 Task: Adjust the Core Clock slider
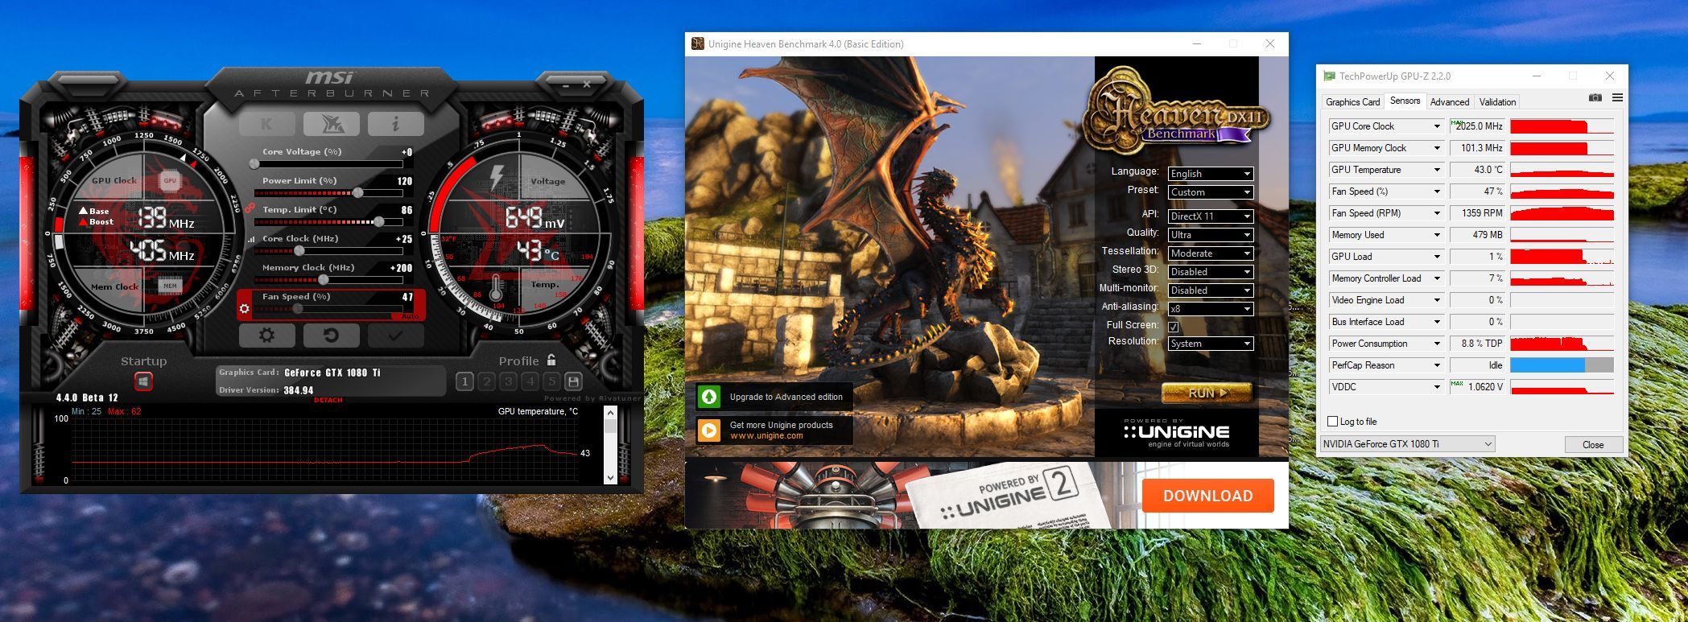click(x=328, y=250)
